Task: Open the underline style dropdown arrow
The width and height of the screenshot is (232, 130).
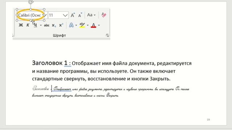Action: 41,25
